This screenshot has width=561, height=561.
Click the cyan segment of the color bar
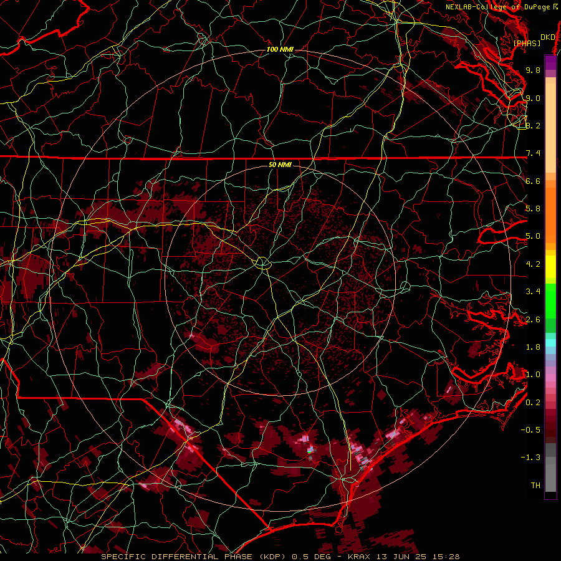[550, 343]
